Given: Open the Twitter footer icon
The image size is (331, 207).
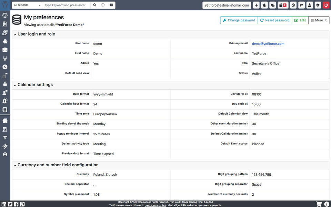Looking at the screenshot, I should [x=10, y=204].
